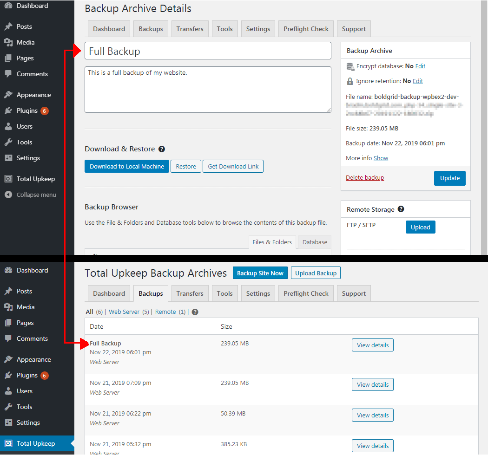This screenshot has width=488, height=455.
Task: Click the Plugins icon in top sidebar
Action: click(8, 110)
